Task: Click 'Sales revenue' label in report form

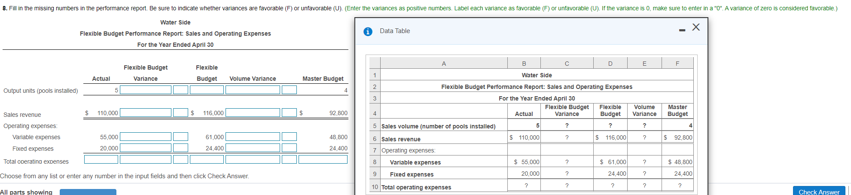Action: 22,115
